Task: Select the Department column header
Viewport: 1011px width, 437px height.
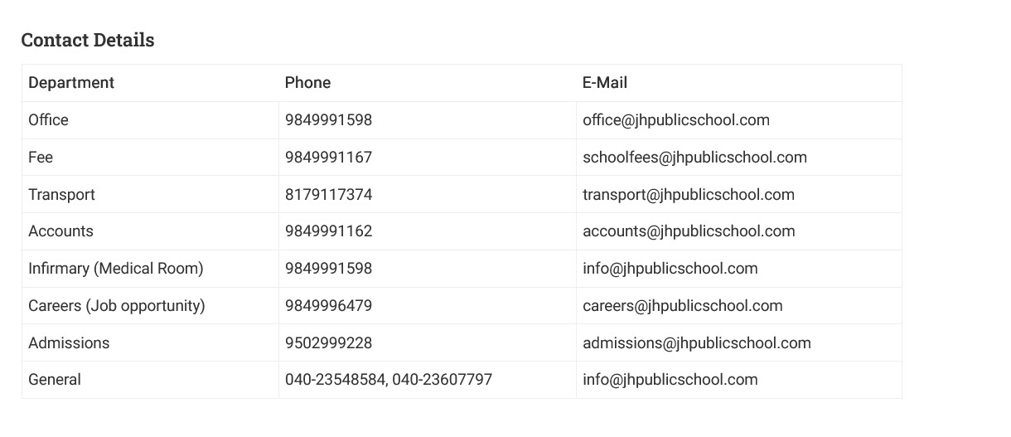Action: (x=71, y=83)
